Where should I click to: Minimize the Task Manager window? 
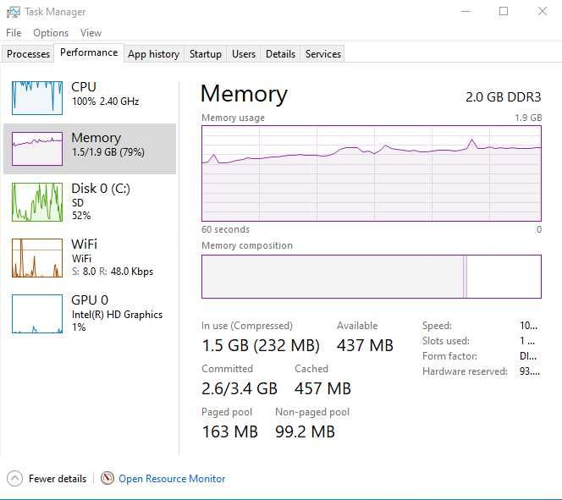[466, 12]
